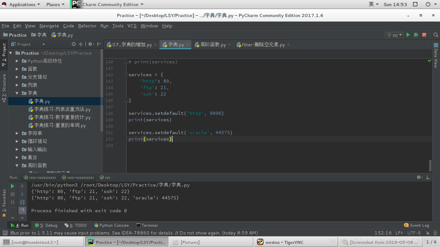Open the Refactor menu
This screenshot has height=247, width=440.
click(x=87, y=26)
